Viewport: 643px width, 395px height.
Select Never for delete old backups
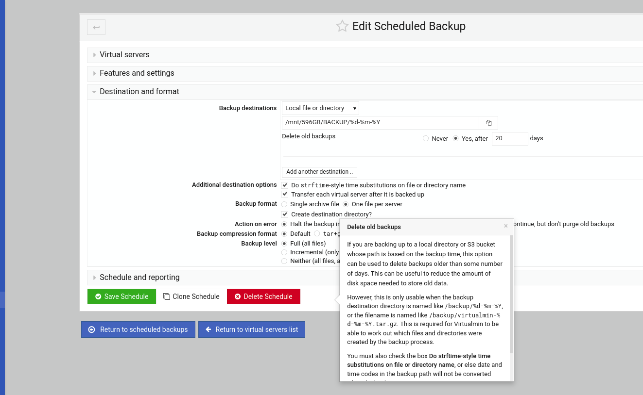(426, 139)
